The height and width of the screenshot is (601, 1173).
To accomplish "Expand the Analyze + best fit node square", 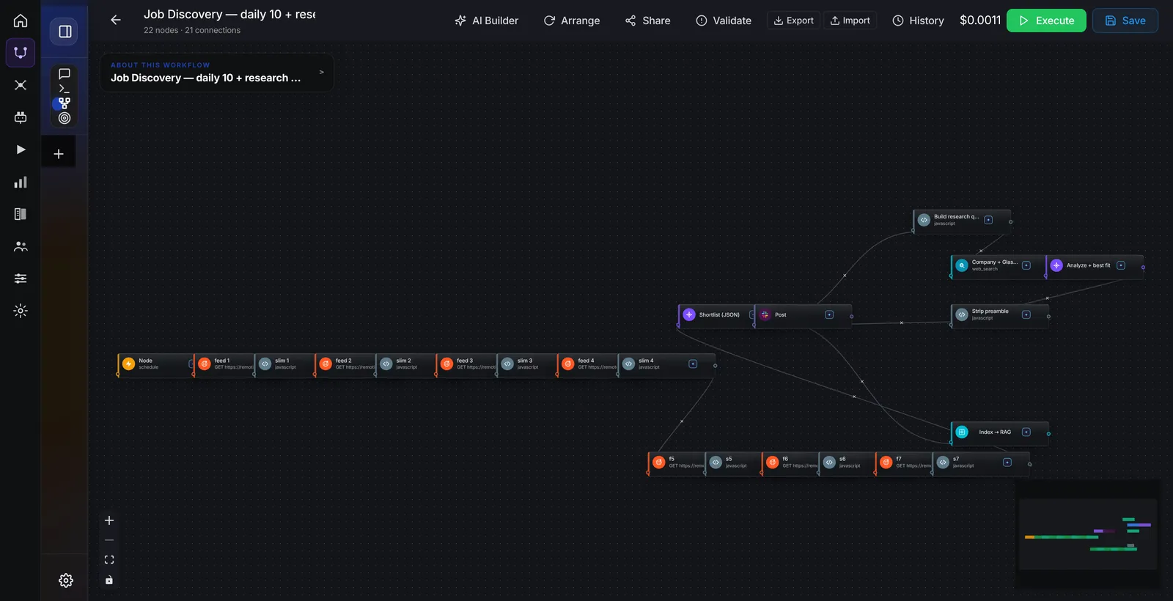I will (x=1121, y=265).
